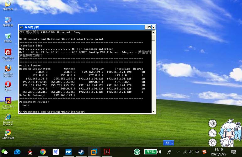
Task: Click 'MS TCP Loopback interface' text
Action: [93, 49]
